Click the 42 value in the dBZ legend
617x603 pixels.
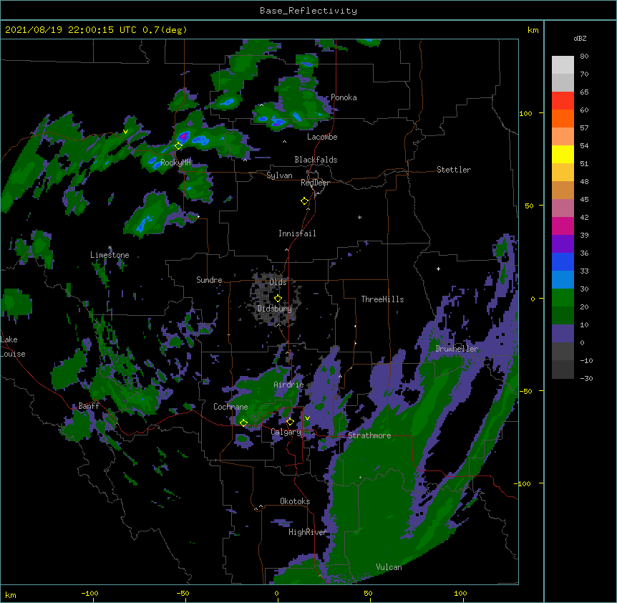[584, 217]
